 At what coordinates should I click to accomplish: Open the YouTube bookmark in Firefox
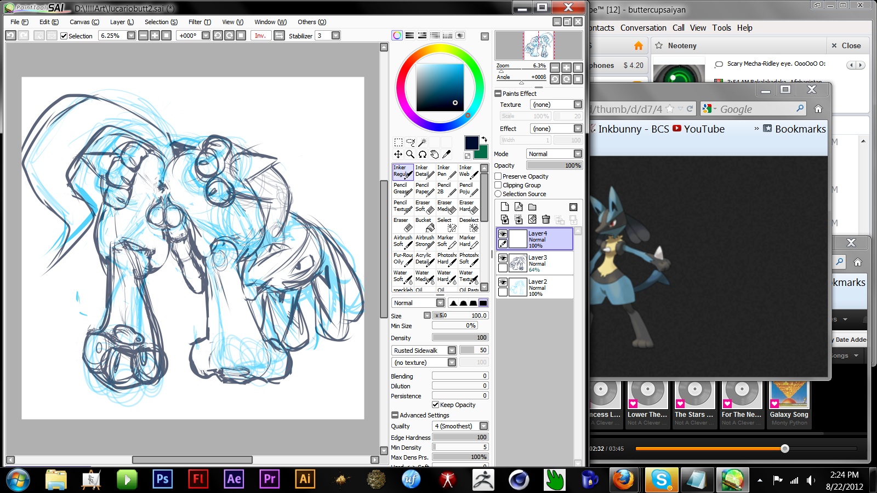coord(699,129)
